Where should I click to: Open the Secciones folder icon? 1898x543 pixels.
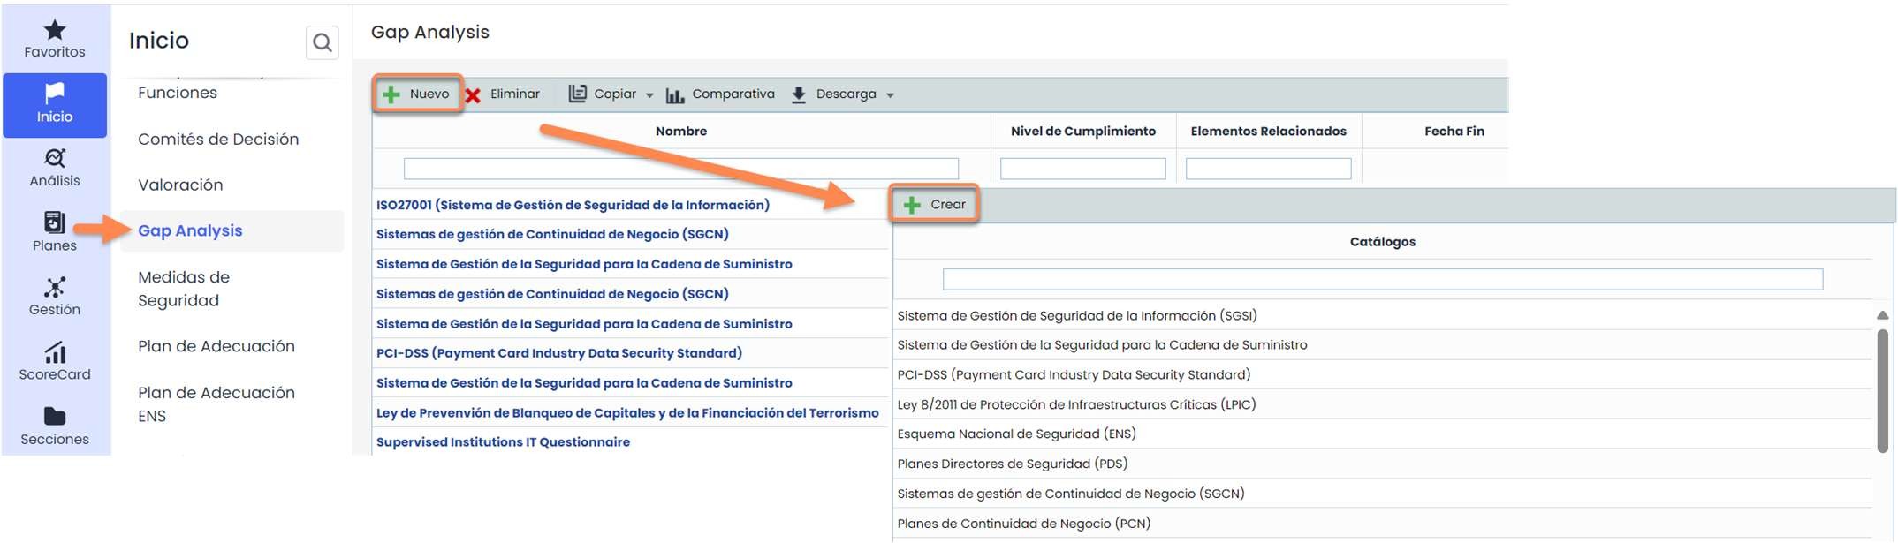coord(55,417)
